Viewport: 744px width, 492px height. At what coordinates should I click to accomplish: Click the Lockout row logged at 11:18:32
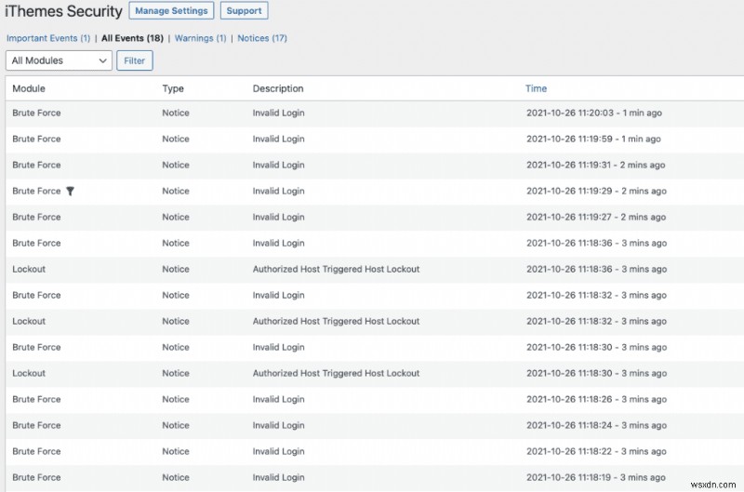point(29,321)
